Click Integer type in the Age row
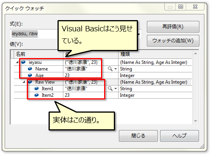 [127, 75]
